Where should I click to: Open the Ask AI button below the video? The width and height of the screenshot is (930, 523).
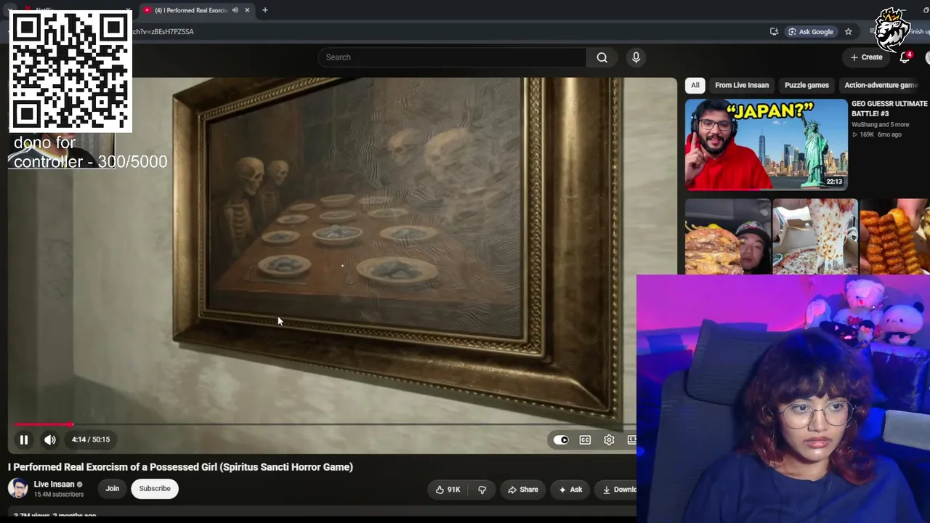(570, 490)
